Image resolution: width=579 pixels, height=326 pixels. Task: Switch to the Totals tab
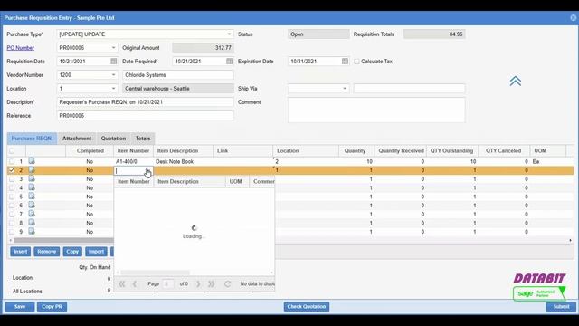pos(143,139)
